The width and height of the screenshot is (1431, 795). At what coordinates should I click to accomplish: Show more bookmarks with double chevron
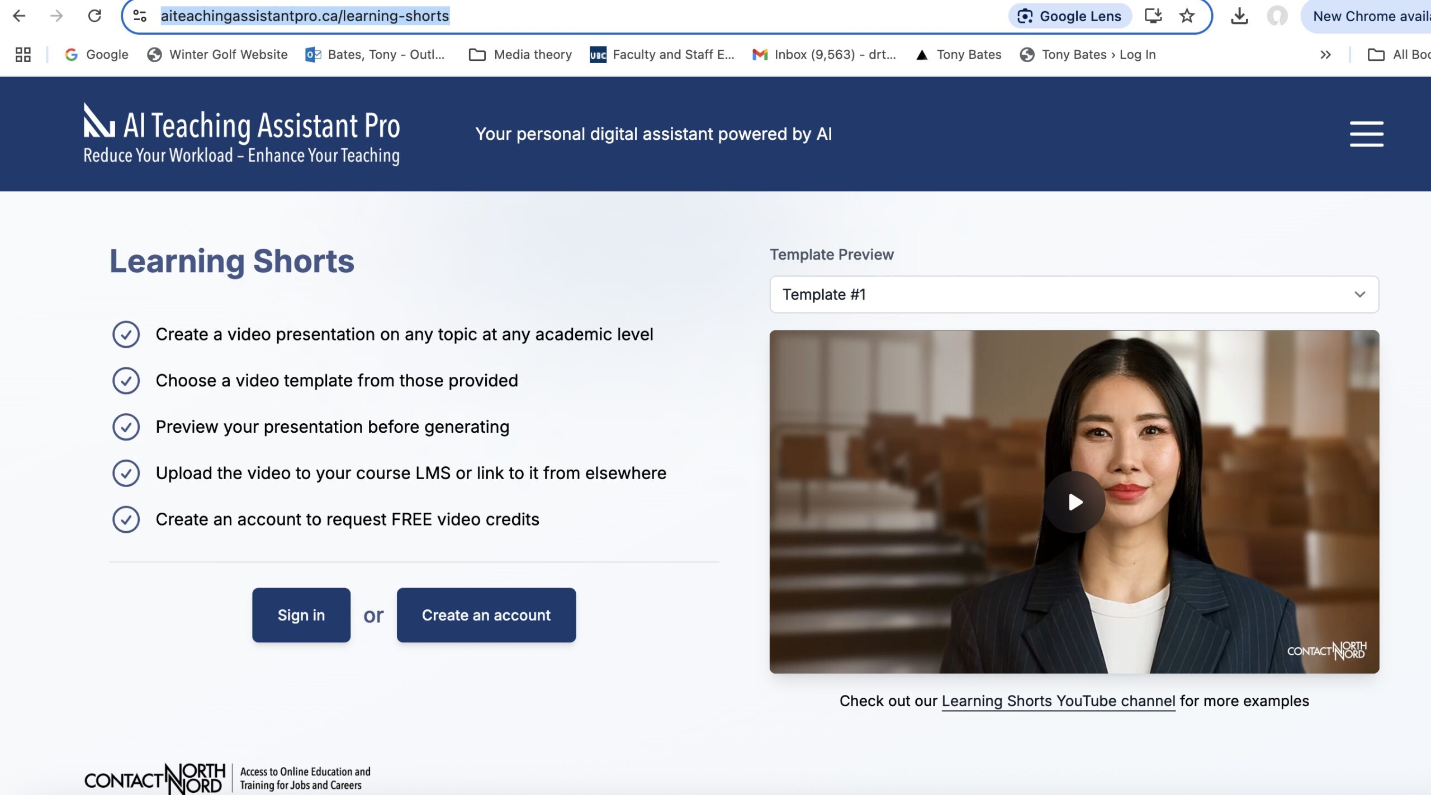(1325, 54)
